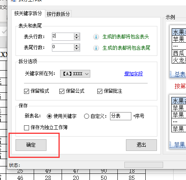Open the 关键字所在列 dropdown
This screenshot has height=180, width=186.
(x=75, y=74)
